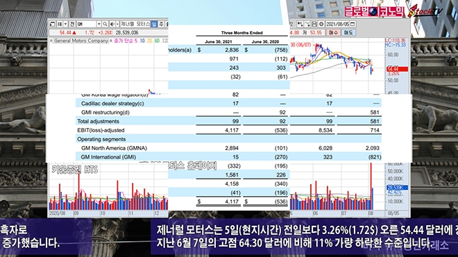Select the General Motors Company chart label
458x257 pixels.
tap(81, 41)
